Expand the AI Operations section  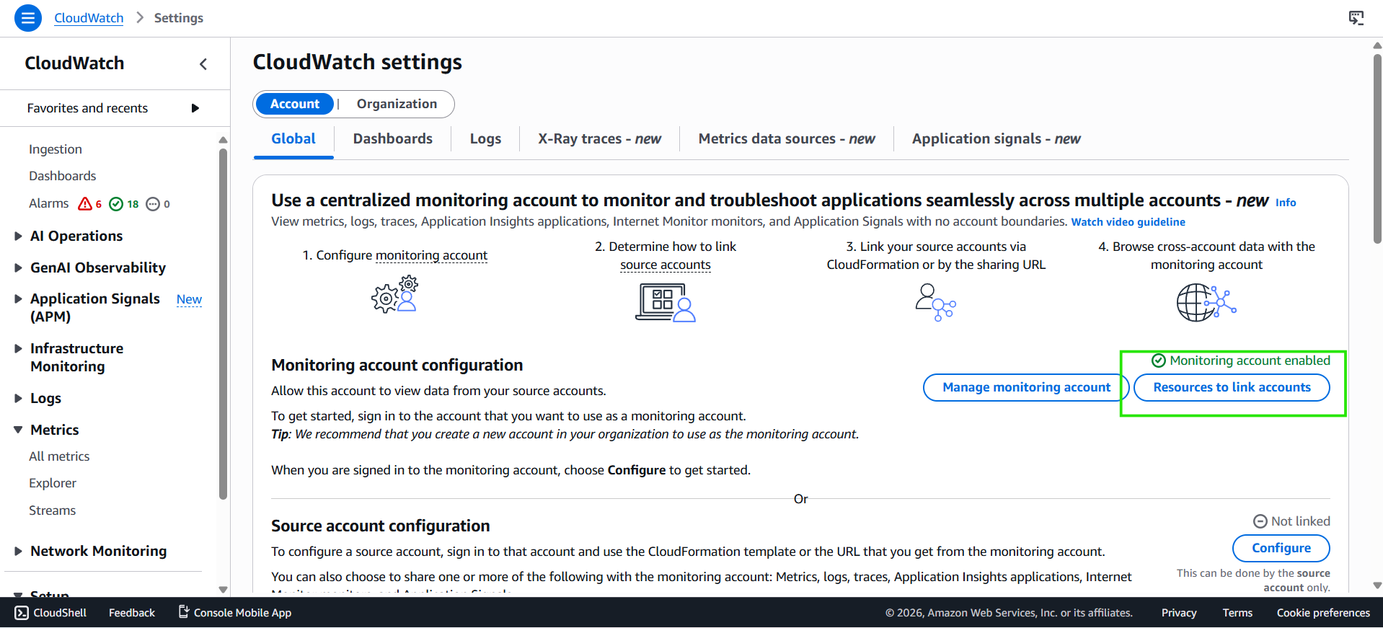pos(19,236)
